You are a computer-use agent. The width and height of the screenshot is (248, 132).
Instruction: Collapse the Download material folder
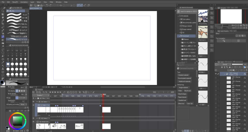(x=180, y=36)
